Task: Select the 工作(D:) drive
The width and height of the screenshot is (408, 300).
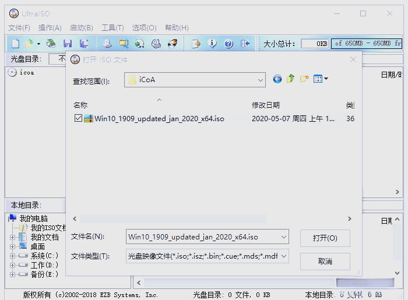Action: [x=44, y=265]
